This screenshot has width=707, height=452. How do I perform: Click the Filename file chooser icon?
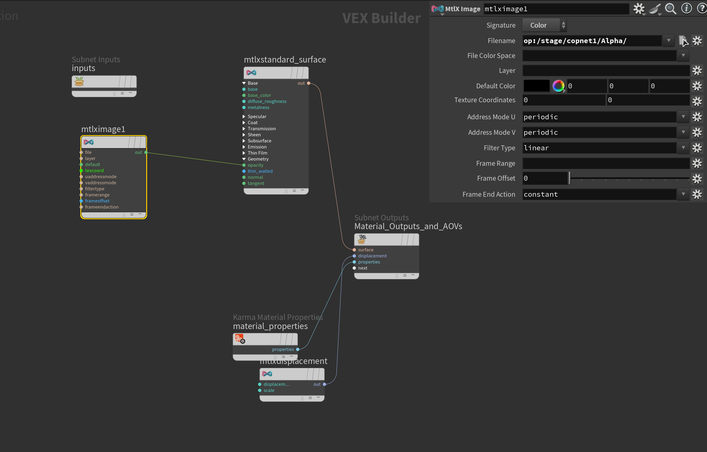coord(683,41)
